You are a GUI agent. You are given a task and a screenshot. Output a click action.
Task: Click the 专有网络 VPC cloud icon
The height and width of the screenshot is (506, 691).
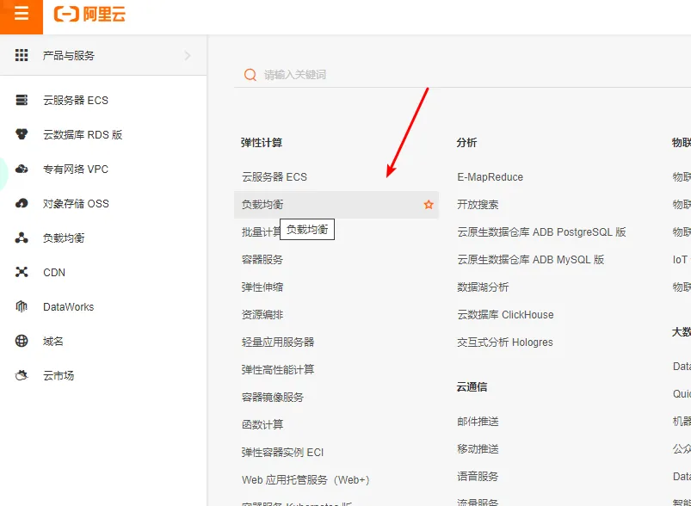click(x=22, y=169)
